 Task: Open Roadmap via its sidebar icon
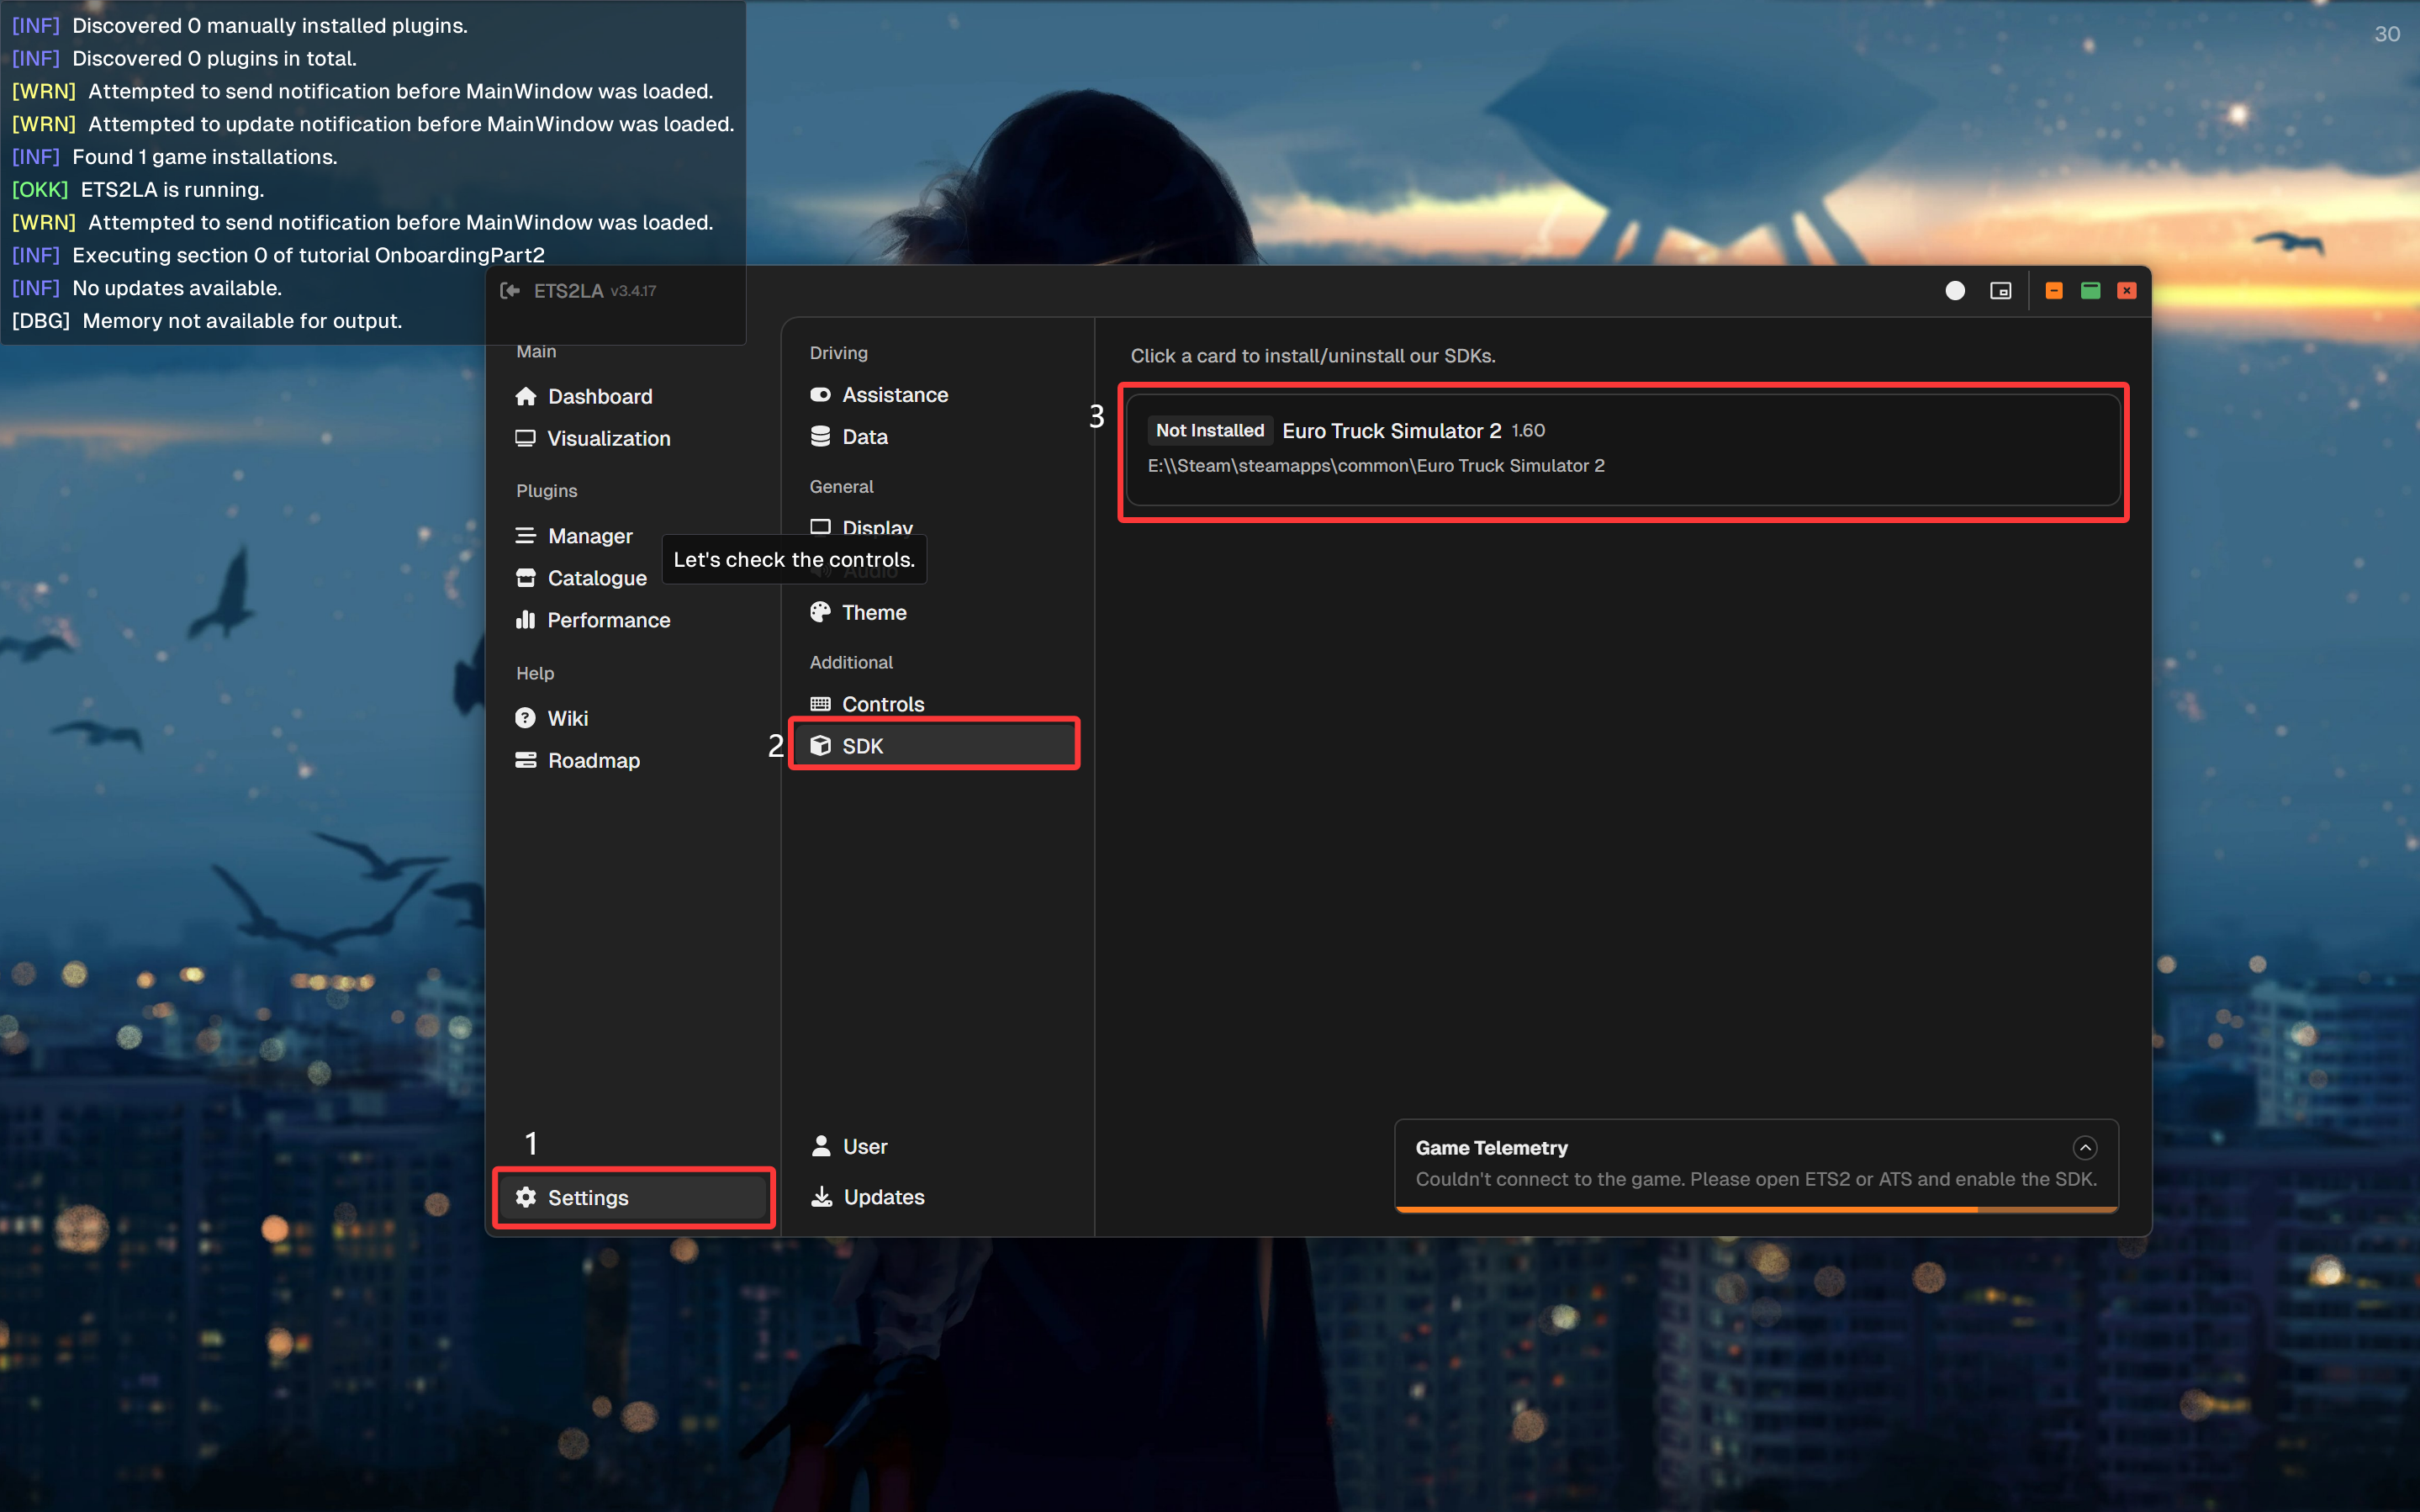[525, 760]
